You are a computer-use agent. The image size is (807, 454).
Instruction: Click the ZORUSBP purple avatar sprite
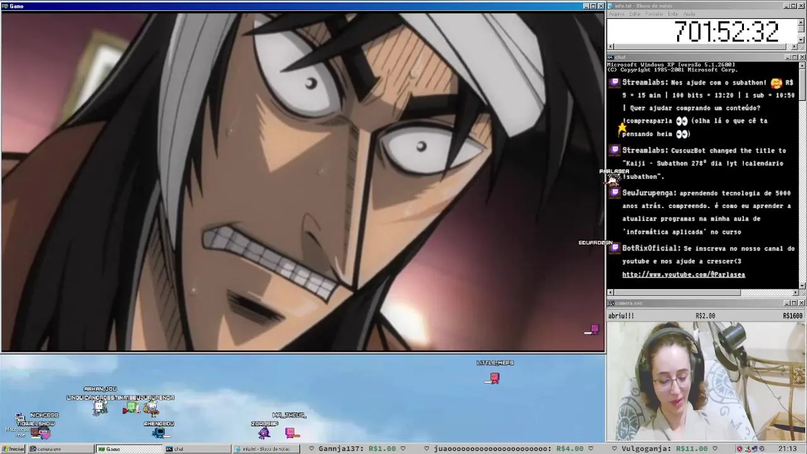coord(264,433)
